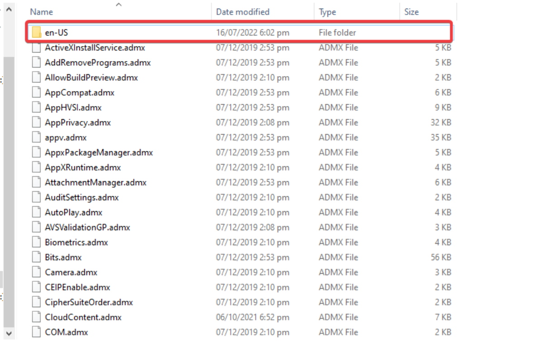This screenshot has height=348, width=558.
Task: Click the 56 KB size of Bits.admx
Action: (441, 257)
